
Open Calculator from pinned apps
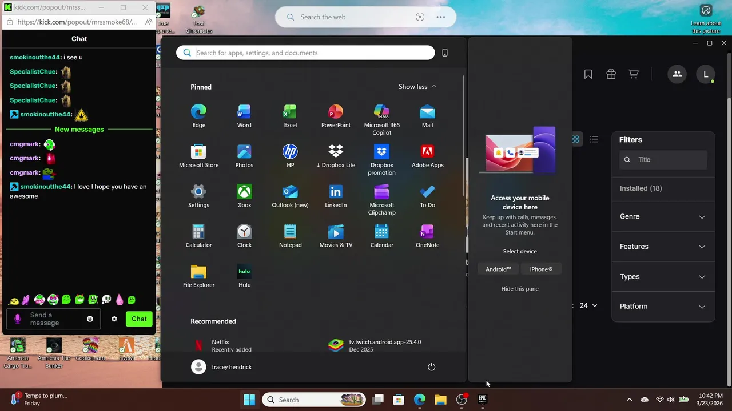tap(198, 236)
